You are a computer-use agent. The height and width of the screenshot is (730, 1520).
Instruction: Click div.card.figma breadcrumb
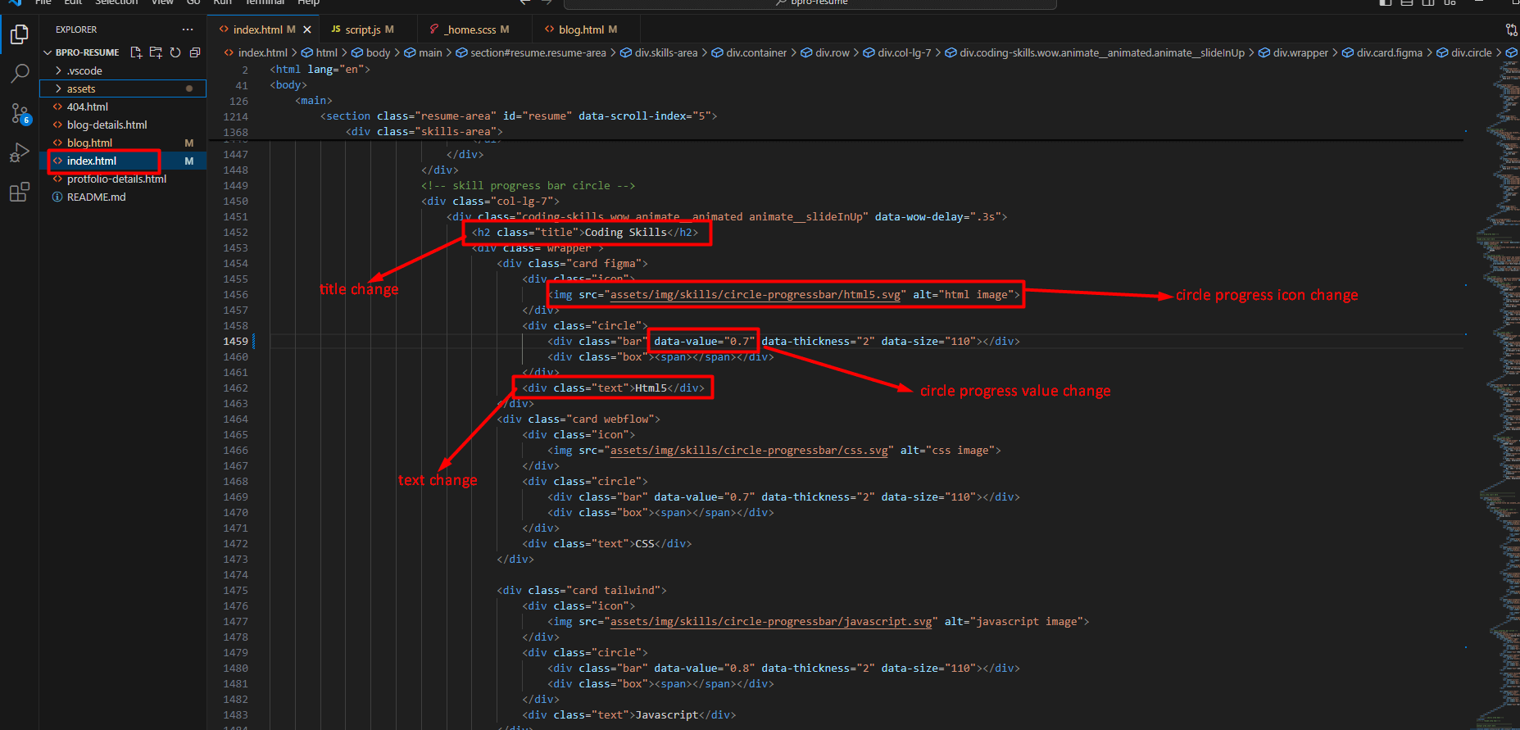1382,52
